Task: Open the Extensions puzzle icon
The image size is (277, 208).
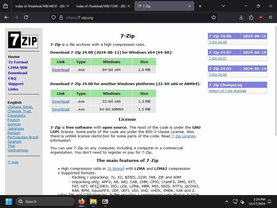Action: pyautogui.click(x=251, y=17)
